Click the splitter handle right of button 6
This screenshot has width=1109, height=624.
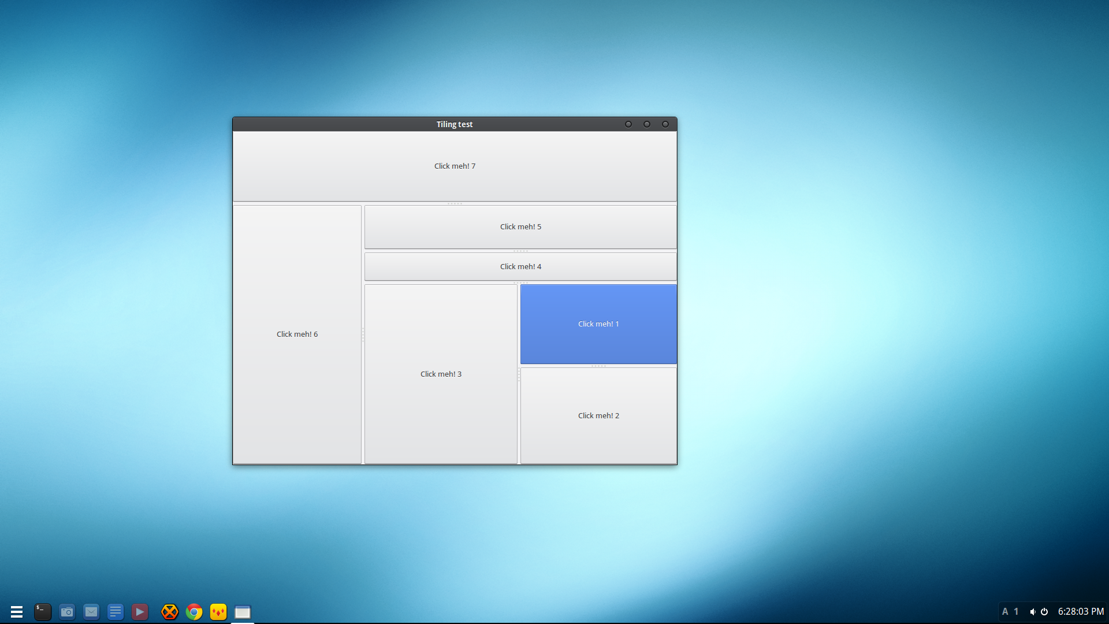coord(363,335)
